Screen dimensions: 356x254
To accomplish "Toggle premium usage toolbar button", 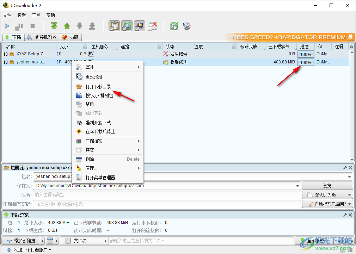I will click(x=140, y=26).
